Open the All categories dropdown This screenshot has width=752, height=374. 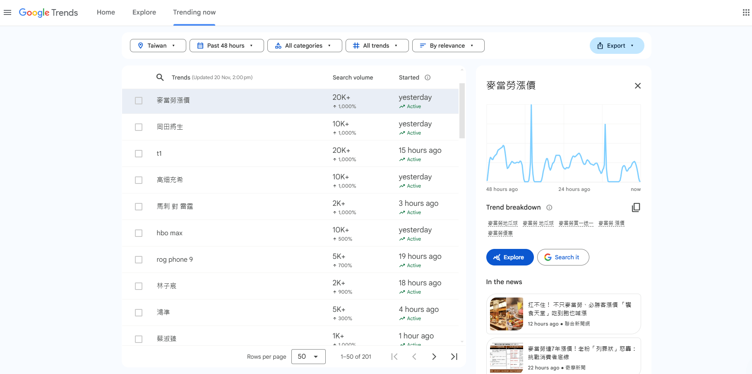305,46
